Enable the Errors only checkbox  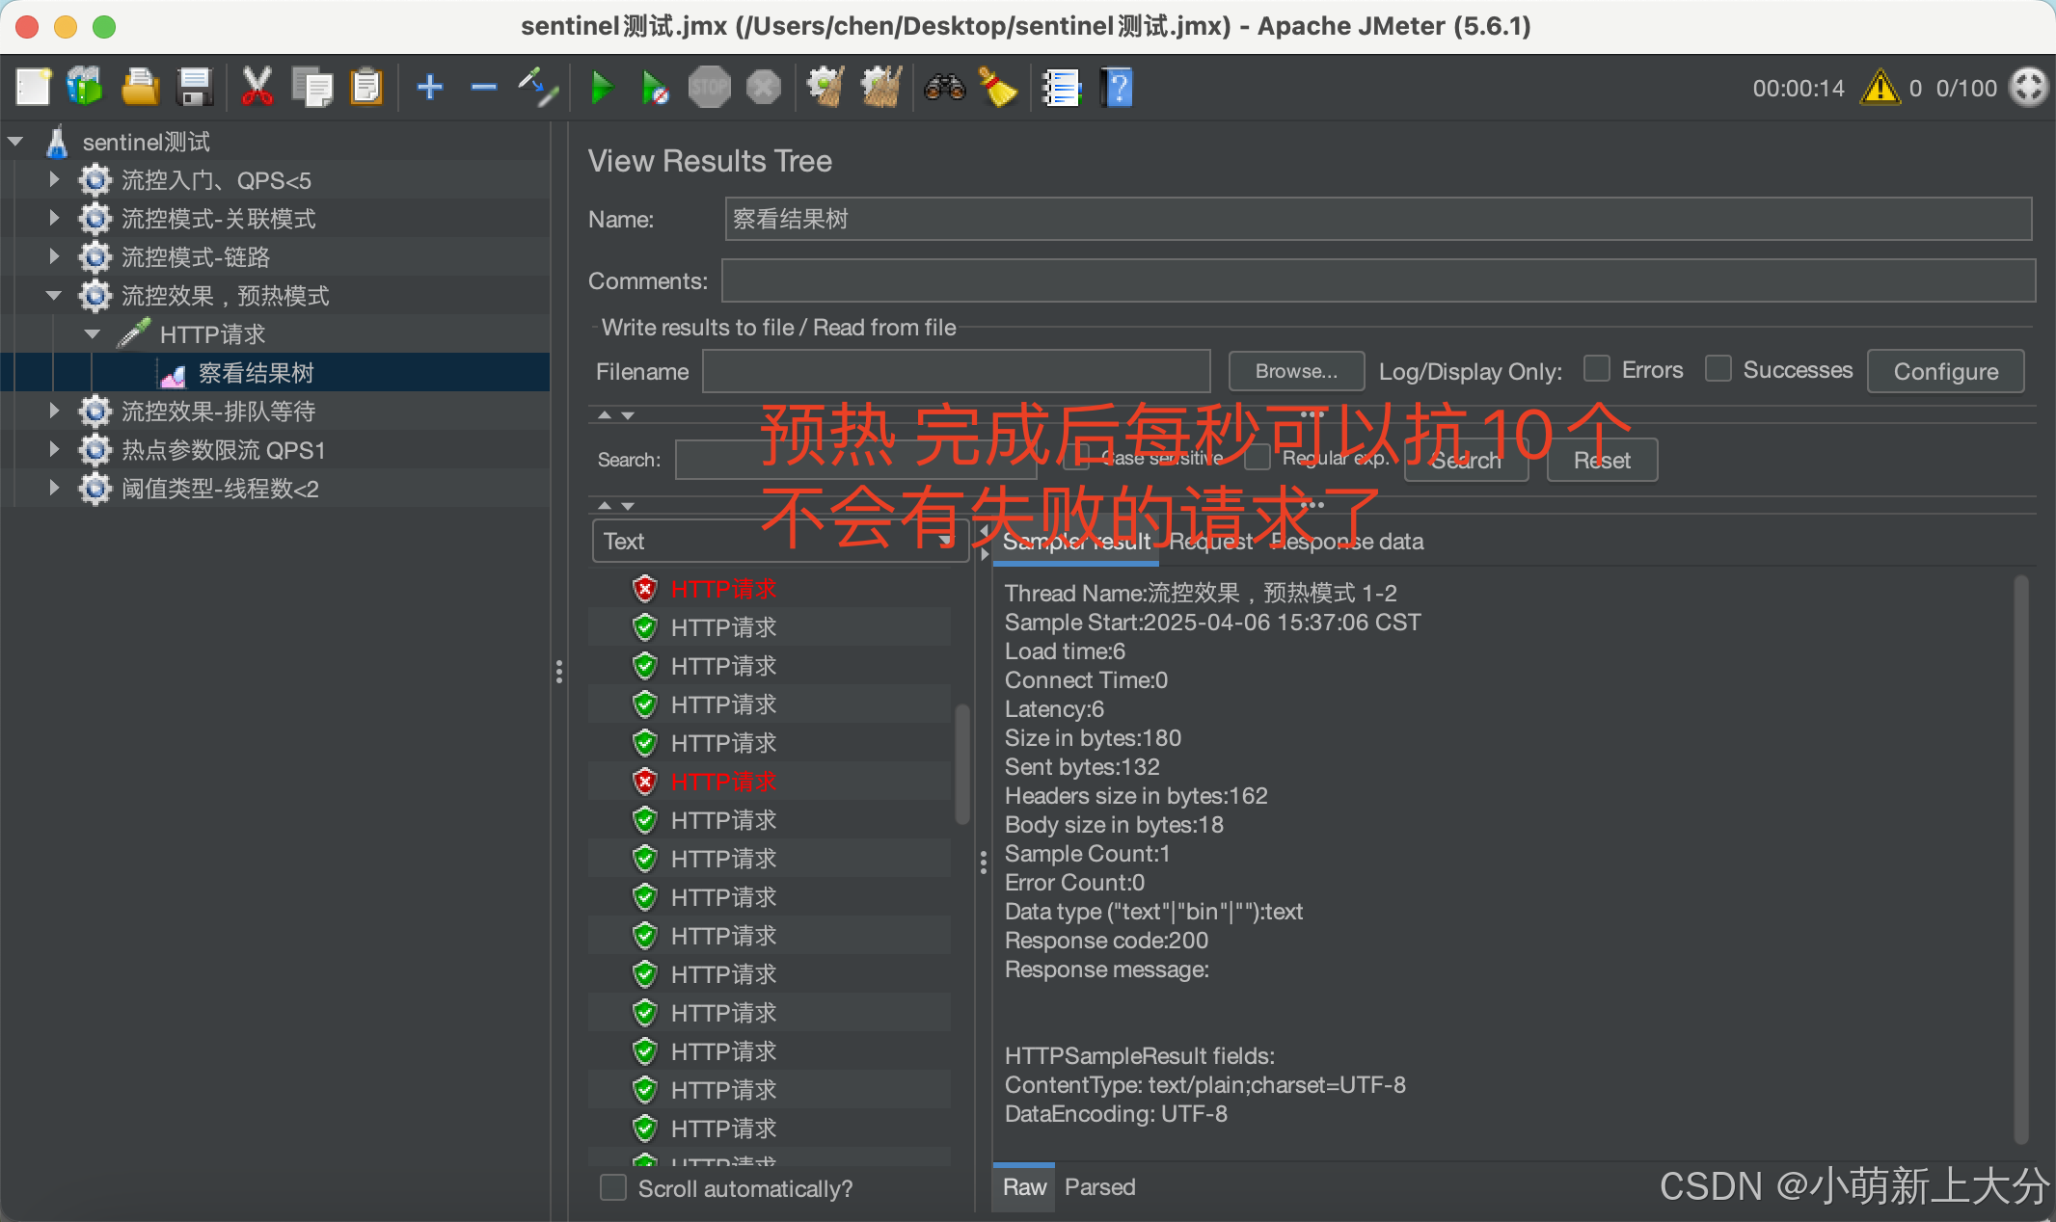pos(1597,369)
